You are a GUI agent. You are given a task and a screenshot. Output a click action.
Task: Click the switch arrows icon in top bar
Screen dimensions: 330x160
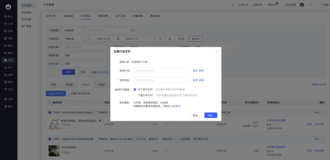(x=310, y=5)
